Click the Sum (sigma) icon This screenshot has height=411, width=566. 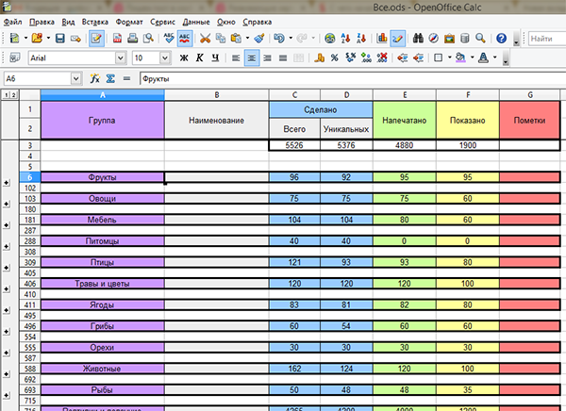[x=110, y=79]
